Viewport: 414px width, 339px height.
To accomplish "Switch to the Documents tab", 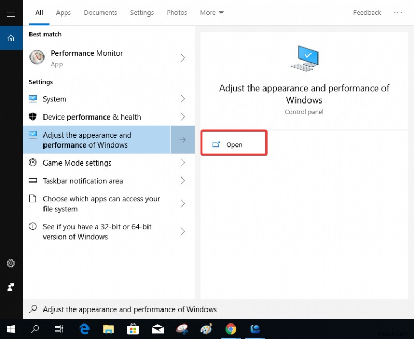I will 100,12.
